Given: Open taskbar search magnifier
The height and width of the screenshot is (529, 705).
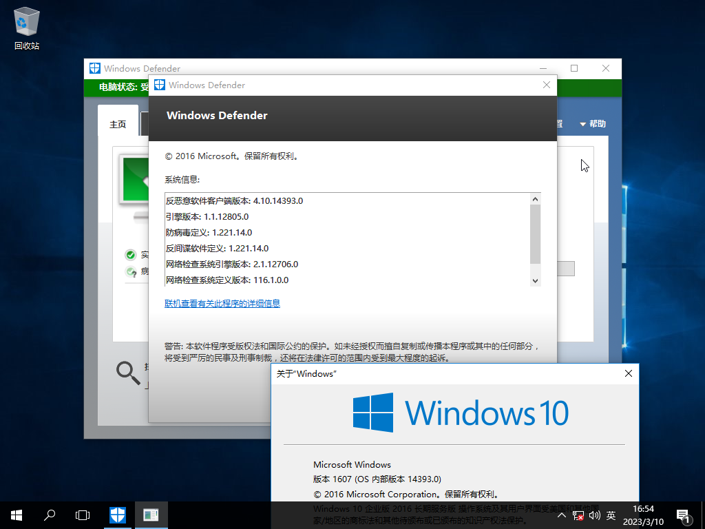Looking at the screenshot, I should pos(50,515).
